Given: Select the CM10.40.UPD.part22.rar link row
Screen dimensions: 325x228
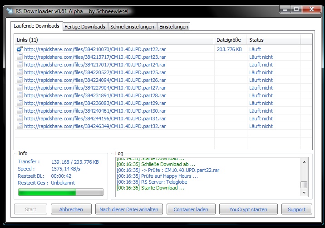Looking at the screenshot, I should click(163, 49).
